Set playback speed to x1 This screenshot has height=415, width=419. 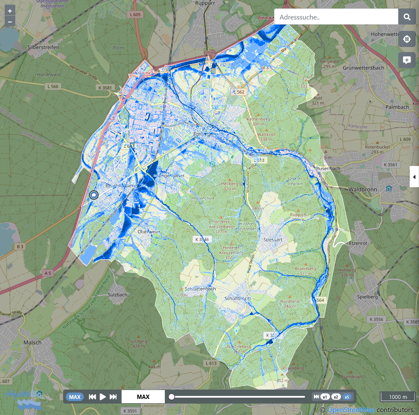(x=325, y=397)
